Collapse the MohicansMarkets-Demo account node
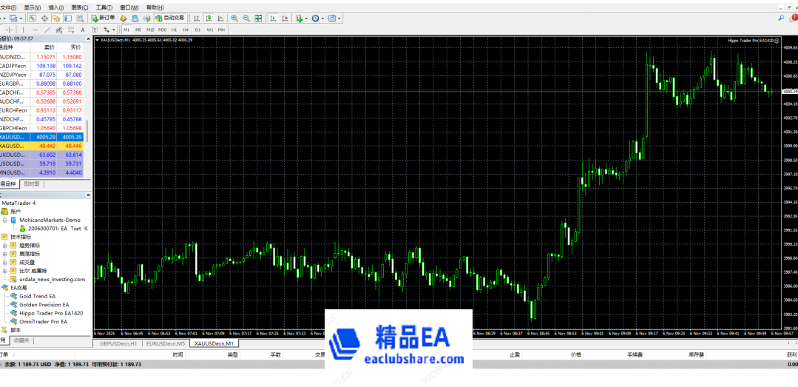This screenshot has width=798, height=387. click(4, 220)
